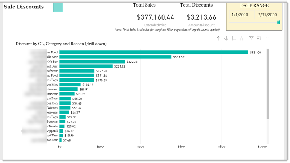Select the Na Bev $322.33 bar

(x=92, y=62)
